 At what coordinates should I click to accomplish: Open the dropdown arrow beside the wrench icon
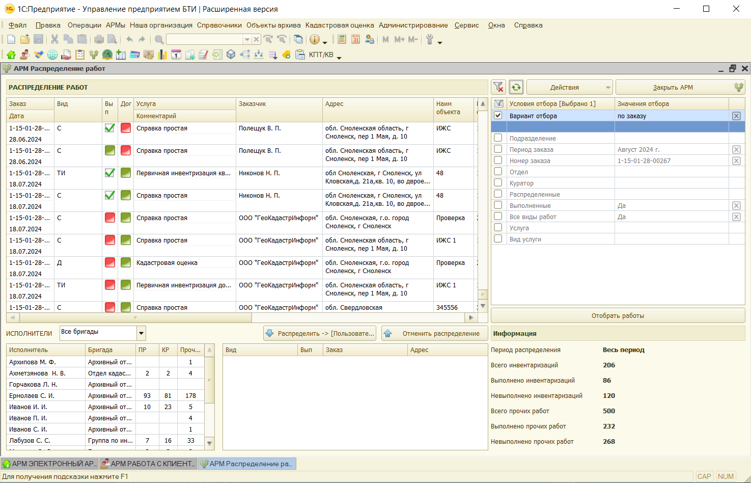click(440, 42)
